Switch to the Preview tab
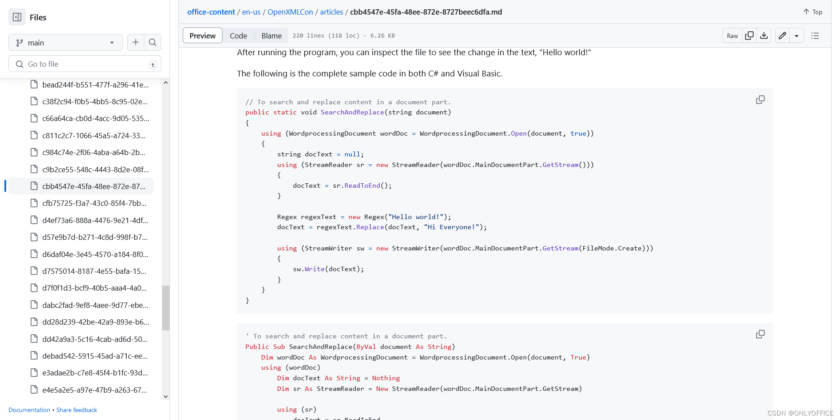840x420 pixels. click(203, 36)
